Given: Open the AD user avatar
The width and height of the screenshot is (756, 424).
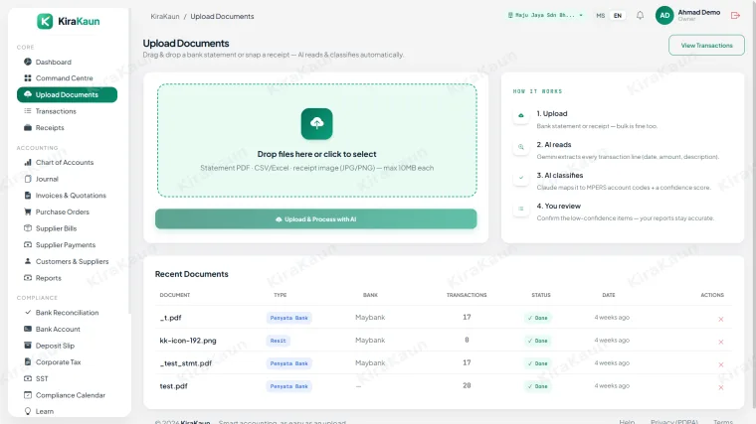Looking at the screenshot, I should (x=664, y=16).
